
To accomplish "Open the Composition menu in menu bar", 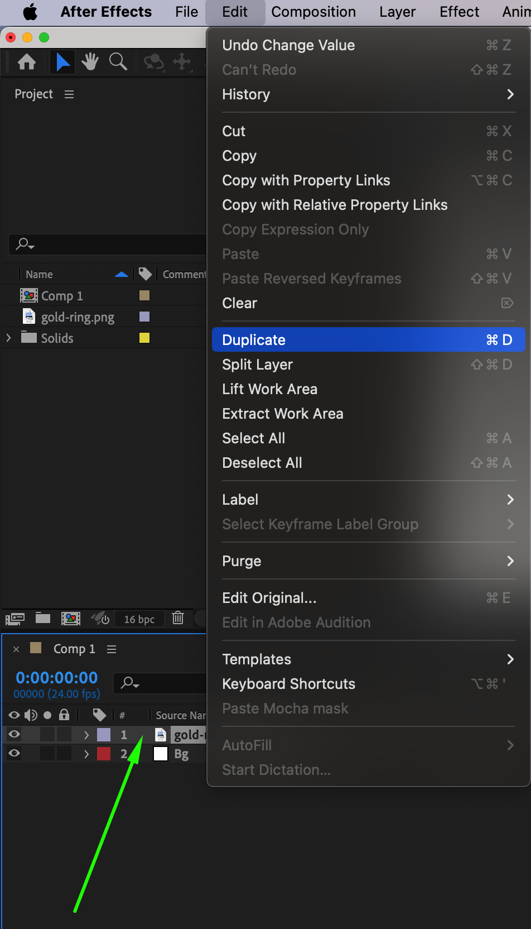I will click(x=313, y=12).
